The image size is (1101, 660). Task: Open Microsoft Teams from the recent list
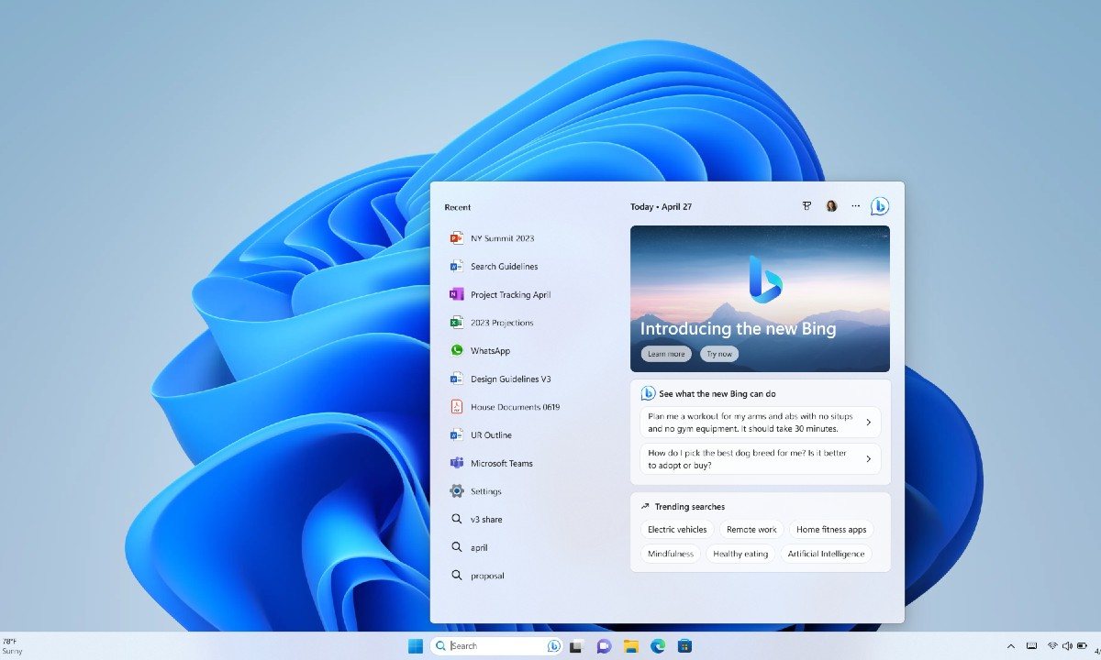tap(501, 464)
